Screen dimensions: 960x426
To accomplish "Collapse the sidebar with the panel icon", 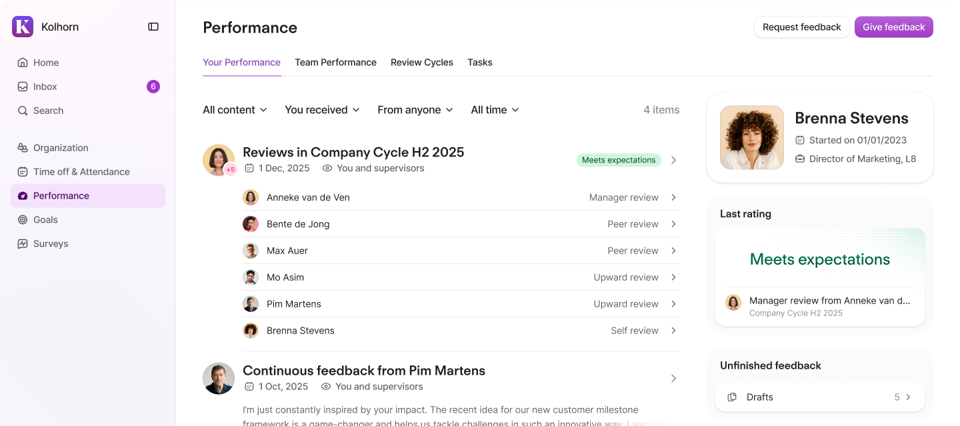I will [153, 27].
